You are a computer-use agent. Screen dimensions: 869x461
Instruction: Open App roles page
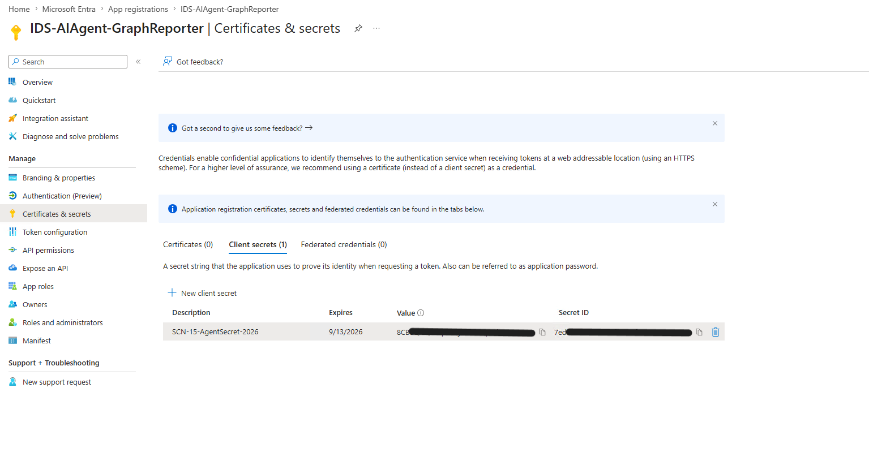click(x=38, y=286)
